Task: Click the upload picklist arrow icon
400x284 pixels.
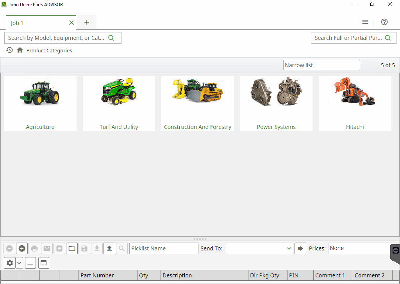Action: (x=109, y=248)
